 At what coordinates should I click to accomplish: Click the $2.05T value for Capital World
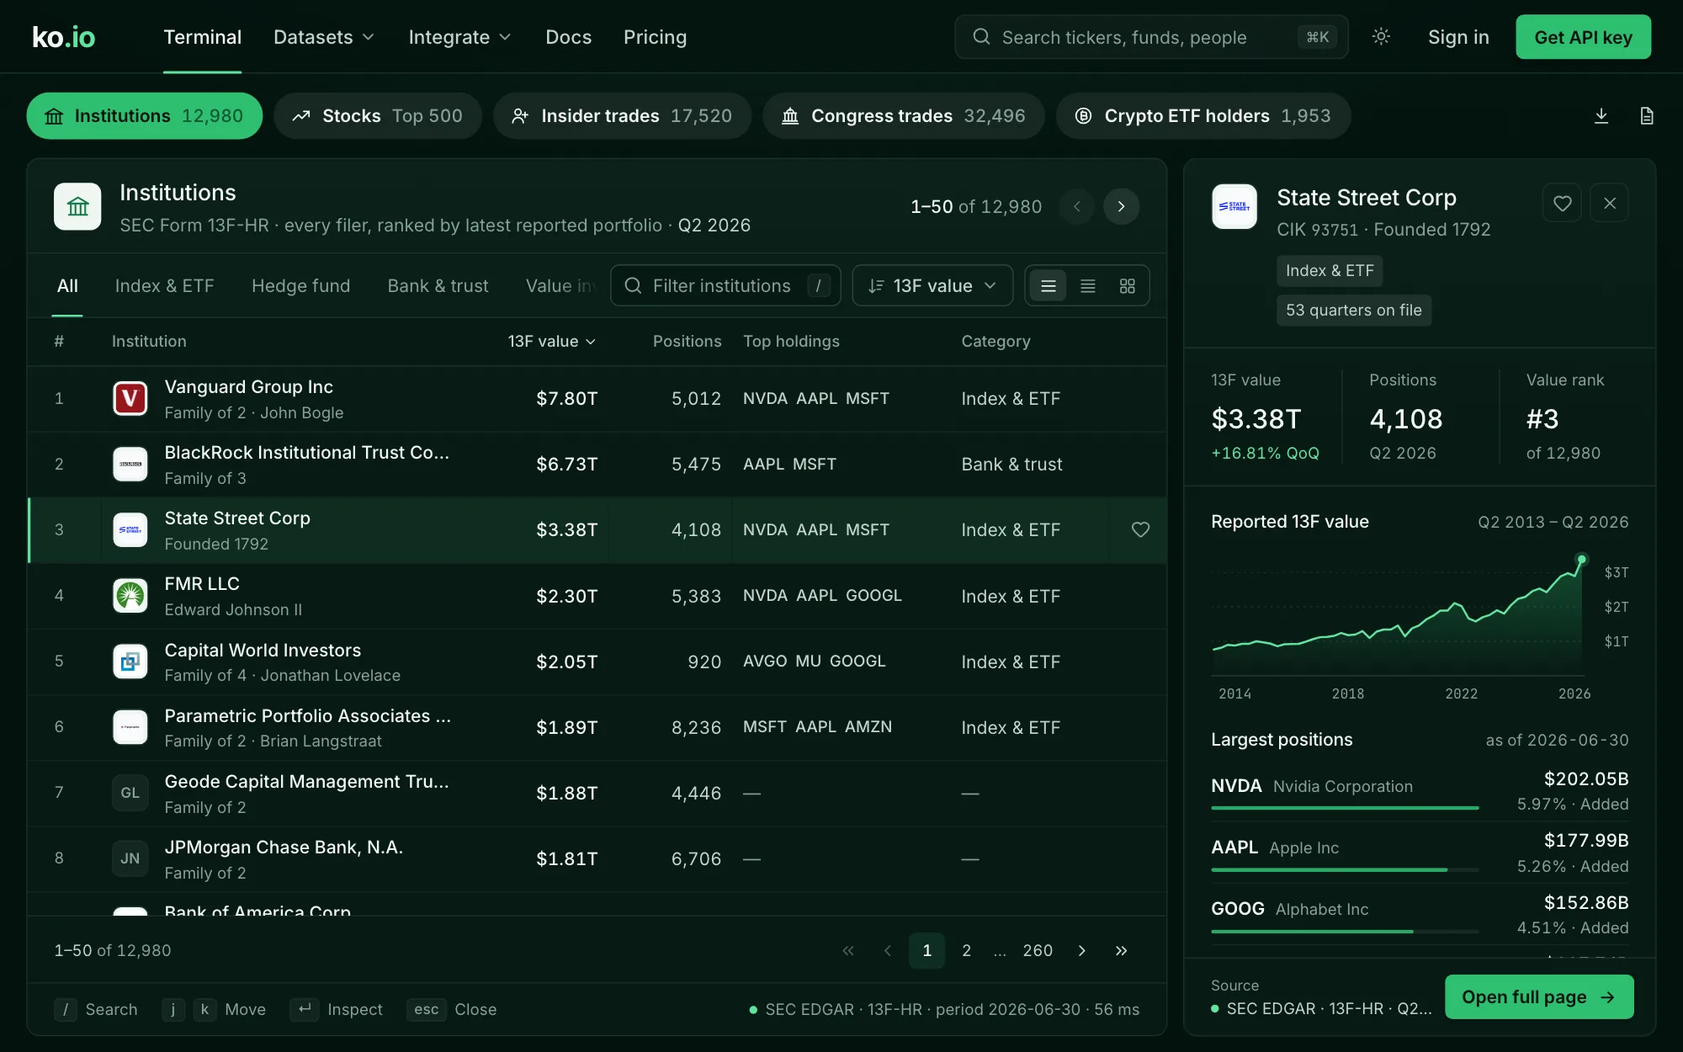click(567, 661)
